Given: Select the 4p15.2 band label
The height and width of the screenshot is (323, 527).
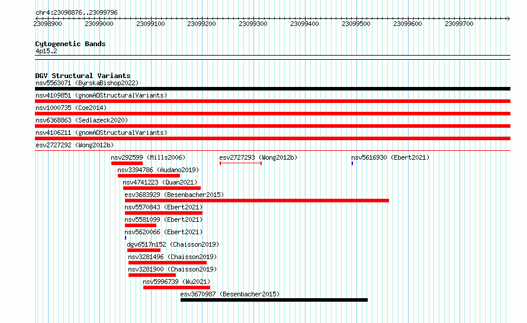Looking at the screenshot, I should pos(46,51).
